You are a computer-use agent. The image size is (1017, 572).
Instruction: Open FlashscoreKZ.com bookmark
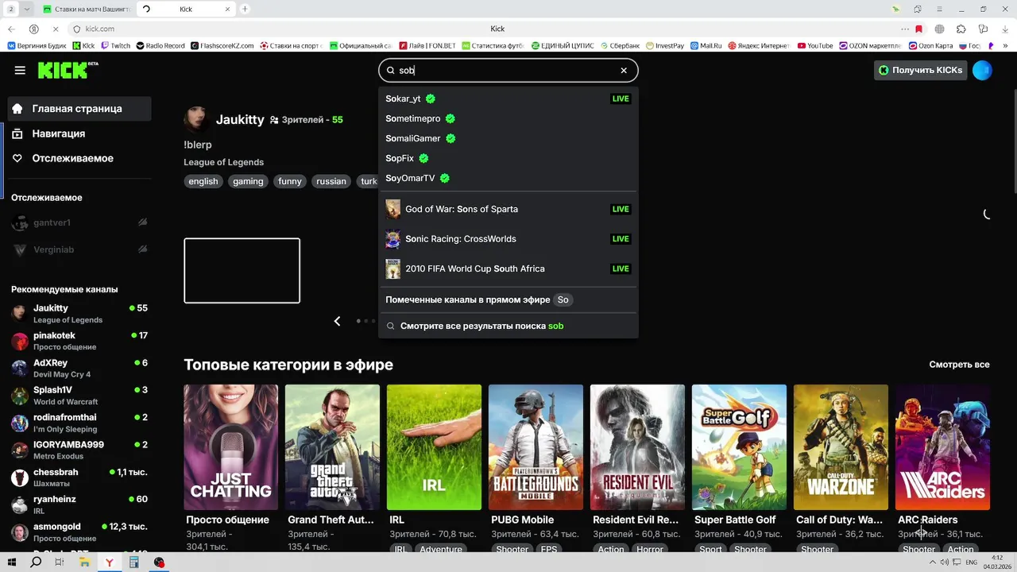222,46
